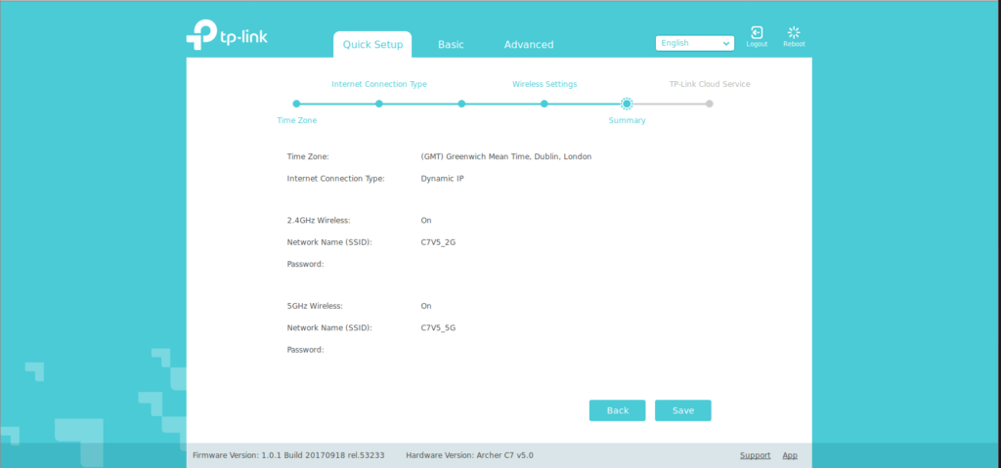Click the Reboot icon
This screenshot has height=468, width=1001.
[794, 34]
